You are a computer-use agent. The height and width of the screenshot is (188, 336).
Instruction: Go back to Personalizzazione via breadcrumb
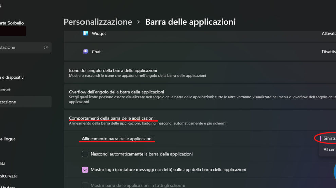[98, 22]
